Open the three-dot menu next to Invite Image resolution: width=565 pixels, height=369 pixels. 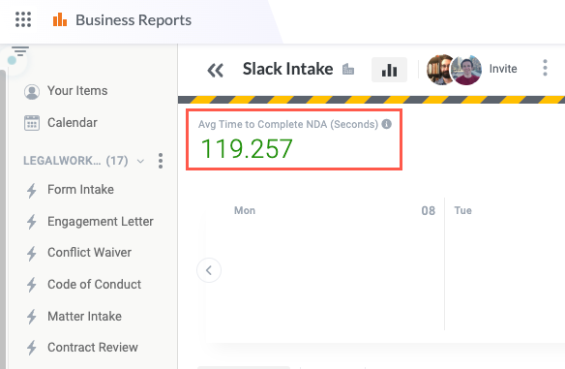[x=545, y=68]
